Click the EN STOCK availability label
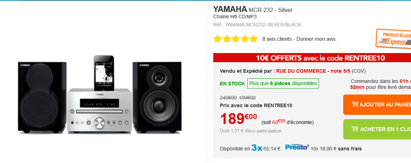 coord(232,84)
